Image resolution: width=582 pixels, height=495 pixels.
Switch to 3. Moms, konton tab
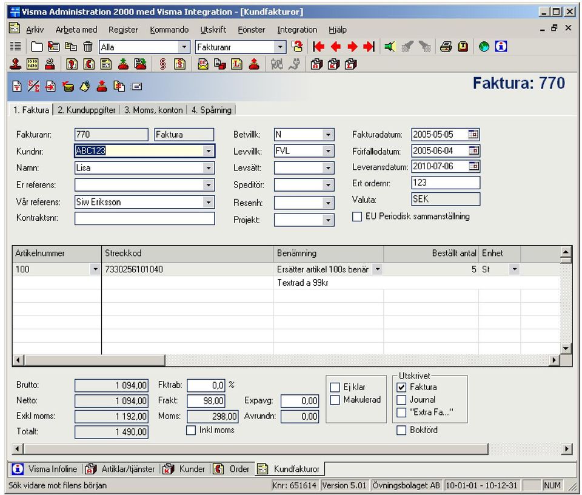click(x=153, y=110)
